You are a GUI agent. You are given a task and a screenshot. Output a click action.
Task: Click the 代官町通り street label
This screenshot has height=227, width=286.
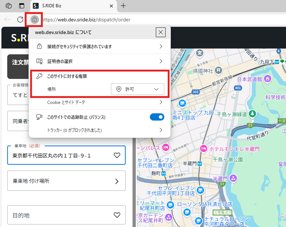(x=257, y=136)
